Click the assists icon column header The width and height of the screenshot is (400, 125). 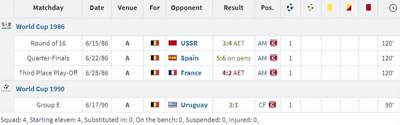click(311, 8)
